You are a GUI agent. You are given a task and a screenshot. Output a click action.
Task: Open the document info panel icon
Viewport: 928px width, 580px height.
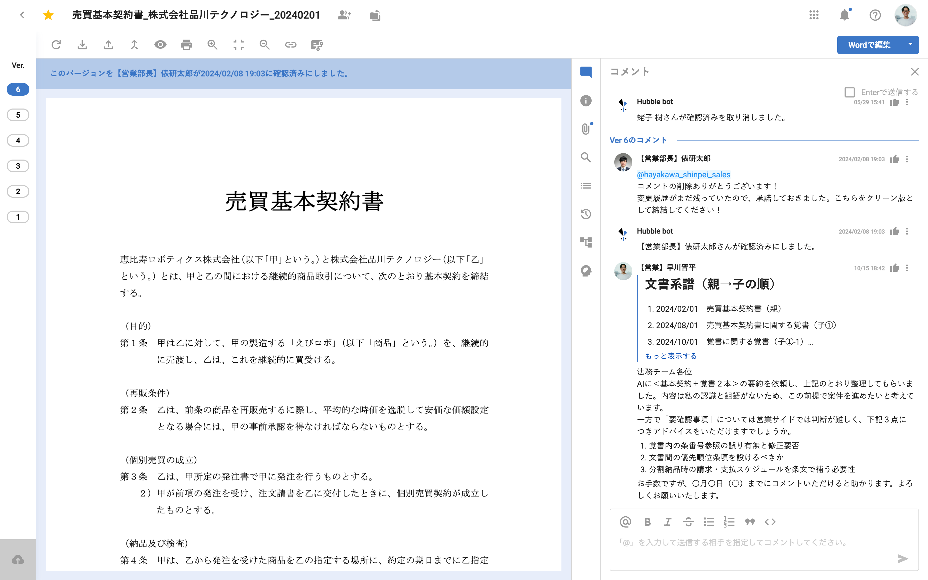point(586,101)
